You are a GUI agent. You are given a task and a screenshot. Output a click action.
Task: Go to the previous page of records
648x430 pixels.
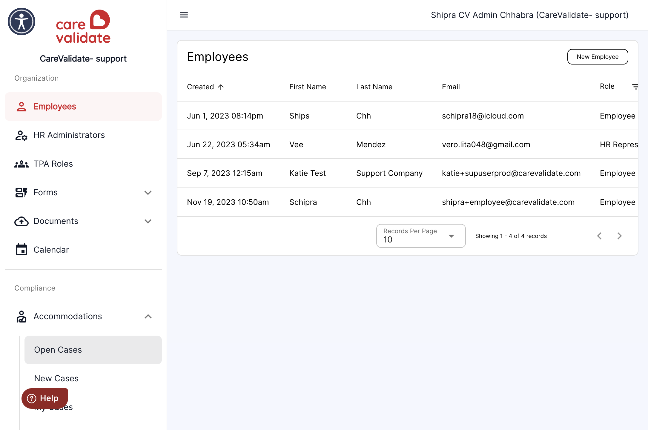600,236
